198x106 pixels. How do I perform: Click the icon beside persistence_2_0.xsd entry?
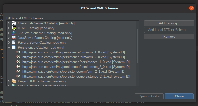click(18, 66)
